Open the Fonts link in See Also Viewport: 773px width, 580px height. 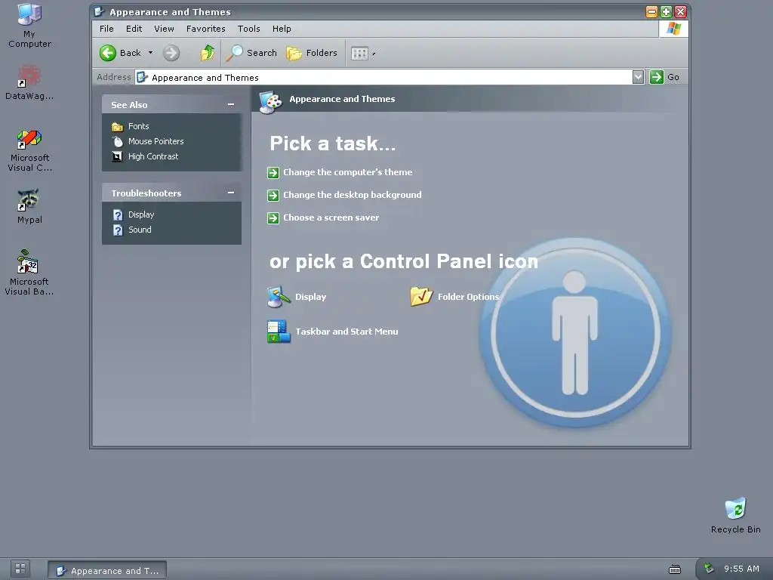pos(139,126)
